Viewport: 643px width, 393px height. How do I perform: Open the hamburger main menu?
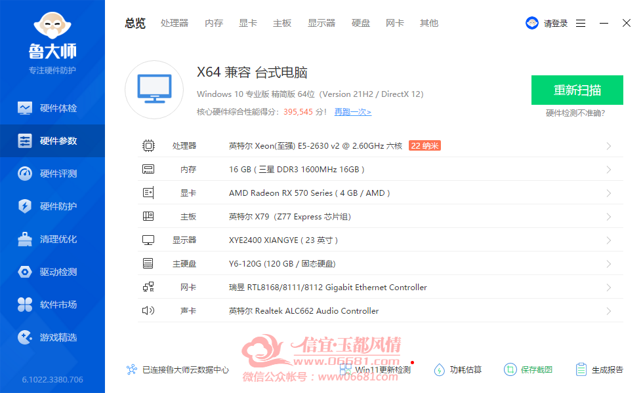point(581,24)
